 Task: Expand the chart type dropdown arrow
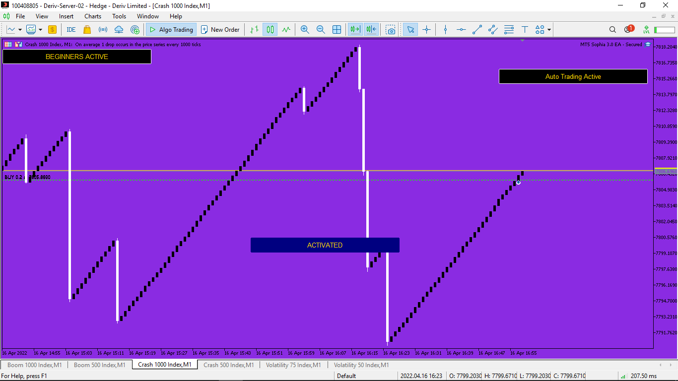click(20, 30)
